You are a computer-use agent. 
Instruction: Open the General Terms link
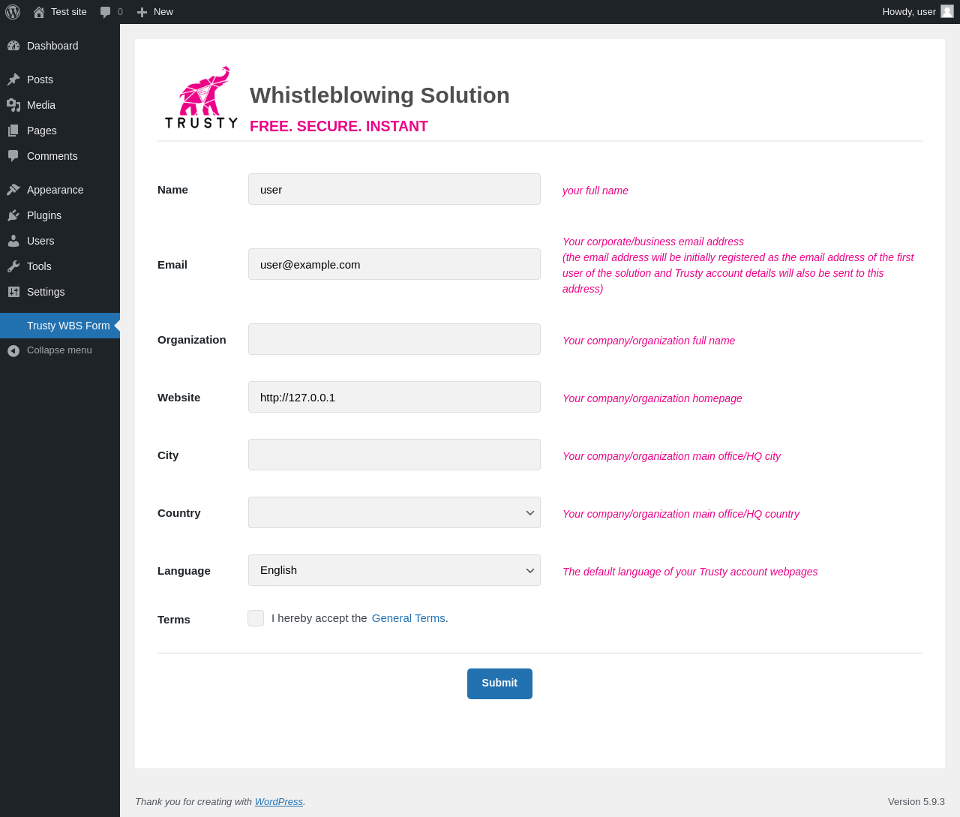point(409,618)
